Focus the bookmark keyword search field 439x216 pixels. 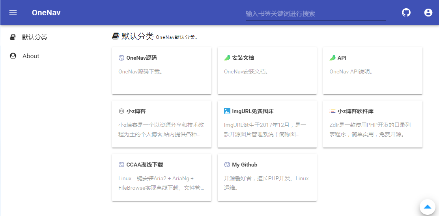pyautogui.click(x=315, y=14)
